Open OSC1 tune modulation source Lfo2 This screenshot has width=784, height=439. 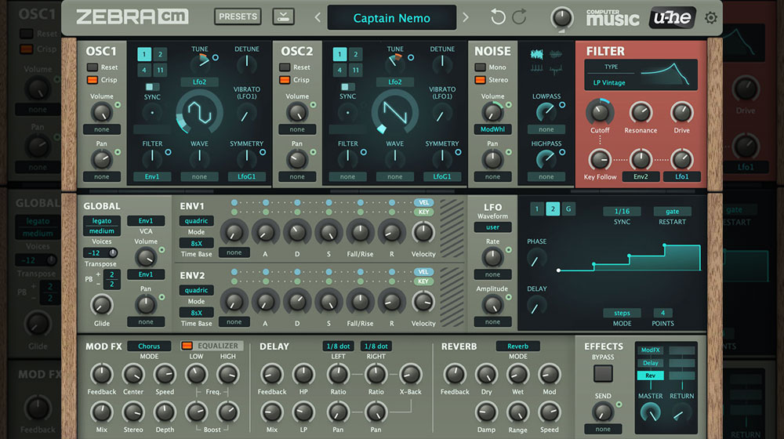point(199,82)
